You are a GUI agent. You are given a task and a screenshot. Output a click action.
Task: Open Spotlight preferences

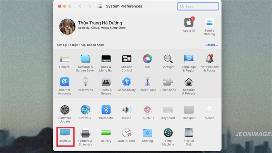(168, 62)
